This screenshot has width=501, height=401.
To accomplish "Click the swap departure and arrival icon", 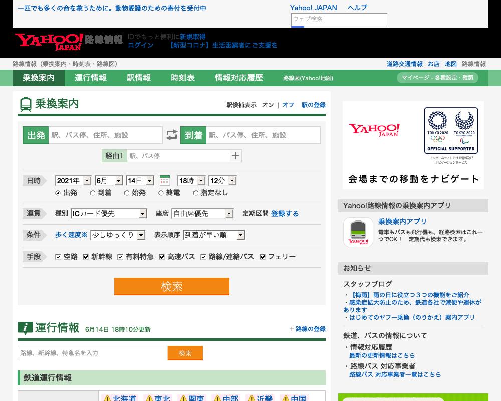I will coord(172,135).
